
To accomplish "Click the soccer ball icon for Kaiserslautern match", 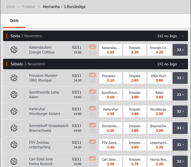I will pos(14,50).
